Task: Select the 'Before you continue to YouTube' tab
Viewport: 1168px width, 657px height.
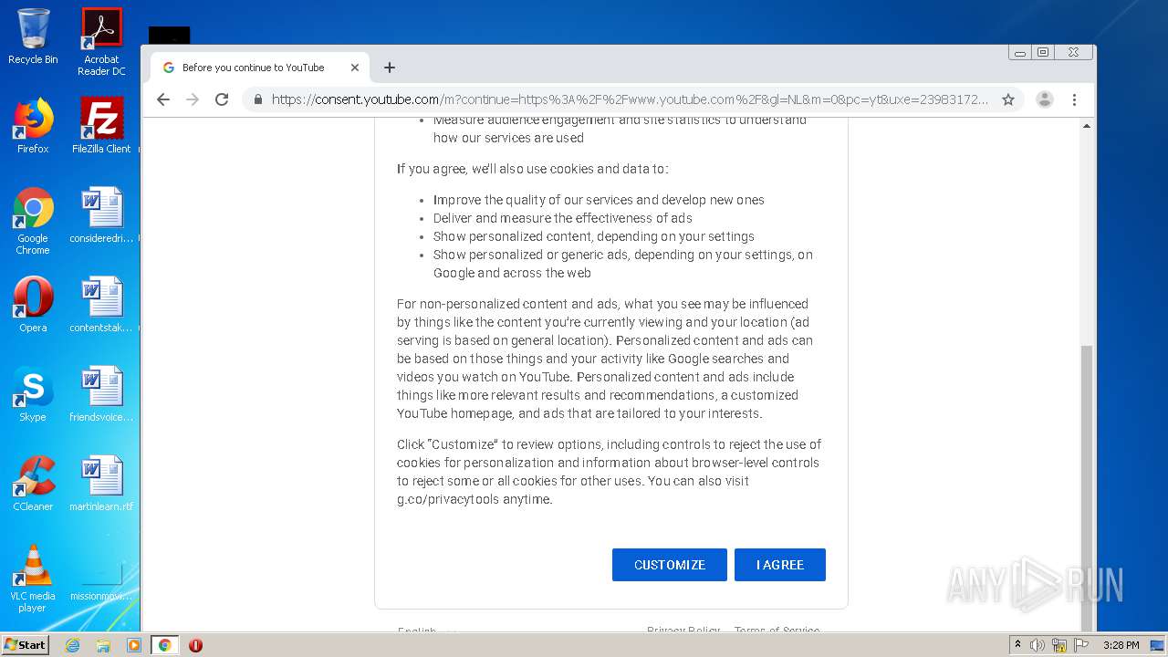Action: (261, 68)
